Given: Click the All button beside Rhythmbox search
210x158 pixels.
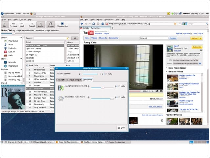Looking at the screenshot, I should (x=75, y=38).
